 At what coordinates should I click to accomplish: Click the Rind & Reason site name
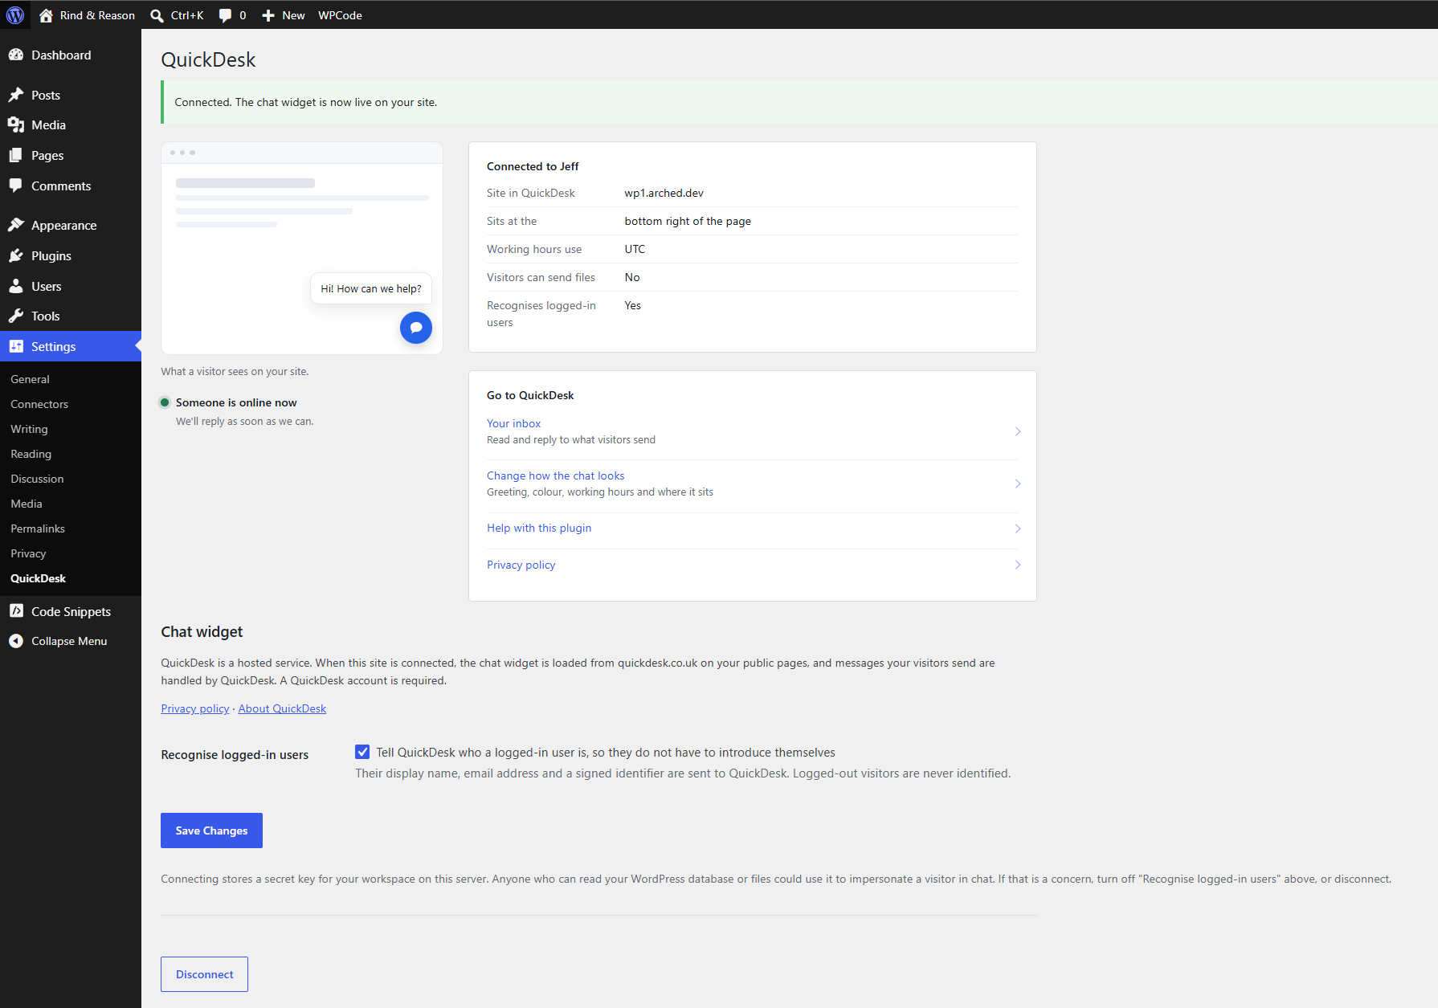[x=97, y=15]
